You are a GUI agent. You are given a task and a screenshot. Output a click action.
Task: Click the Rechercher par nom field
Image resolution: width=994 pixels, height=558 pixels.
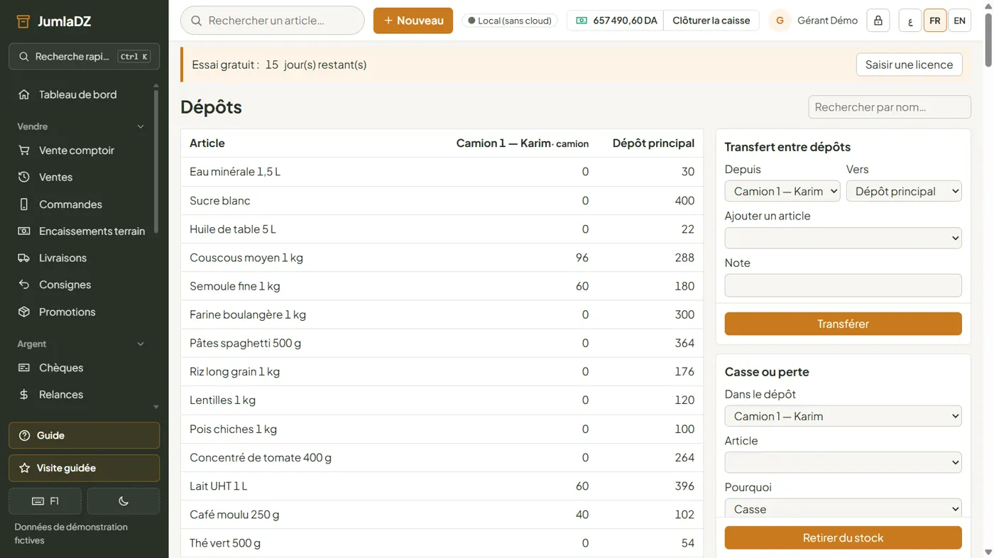tap(890, 107)
